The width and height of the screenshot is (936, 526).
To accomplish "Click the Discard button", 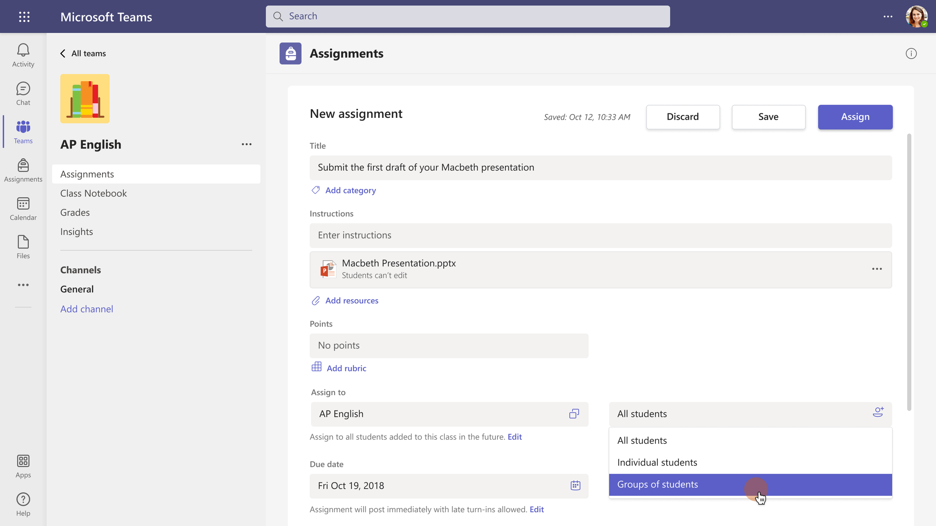I will (x=683, y=117).
